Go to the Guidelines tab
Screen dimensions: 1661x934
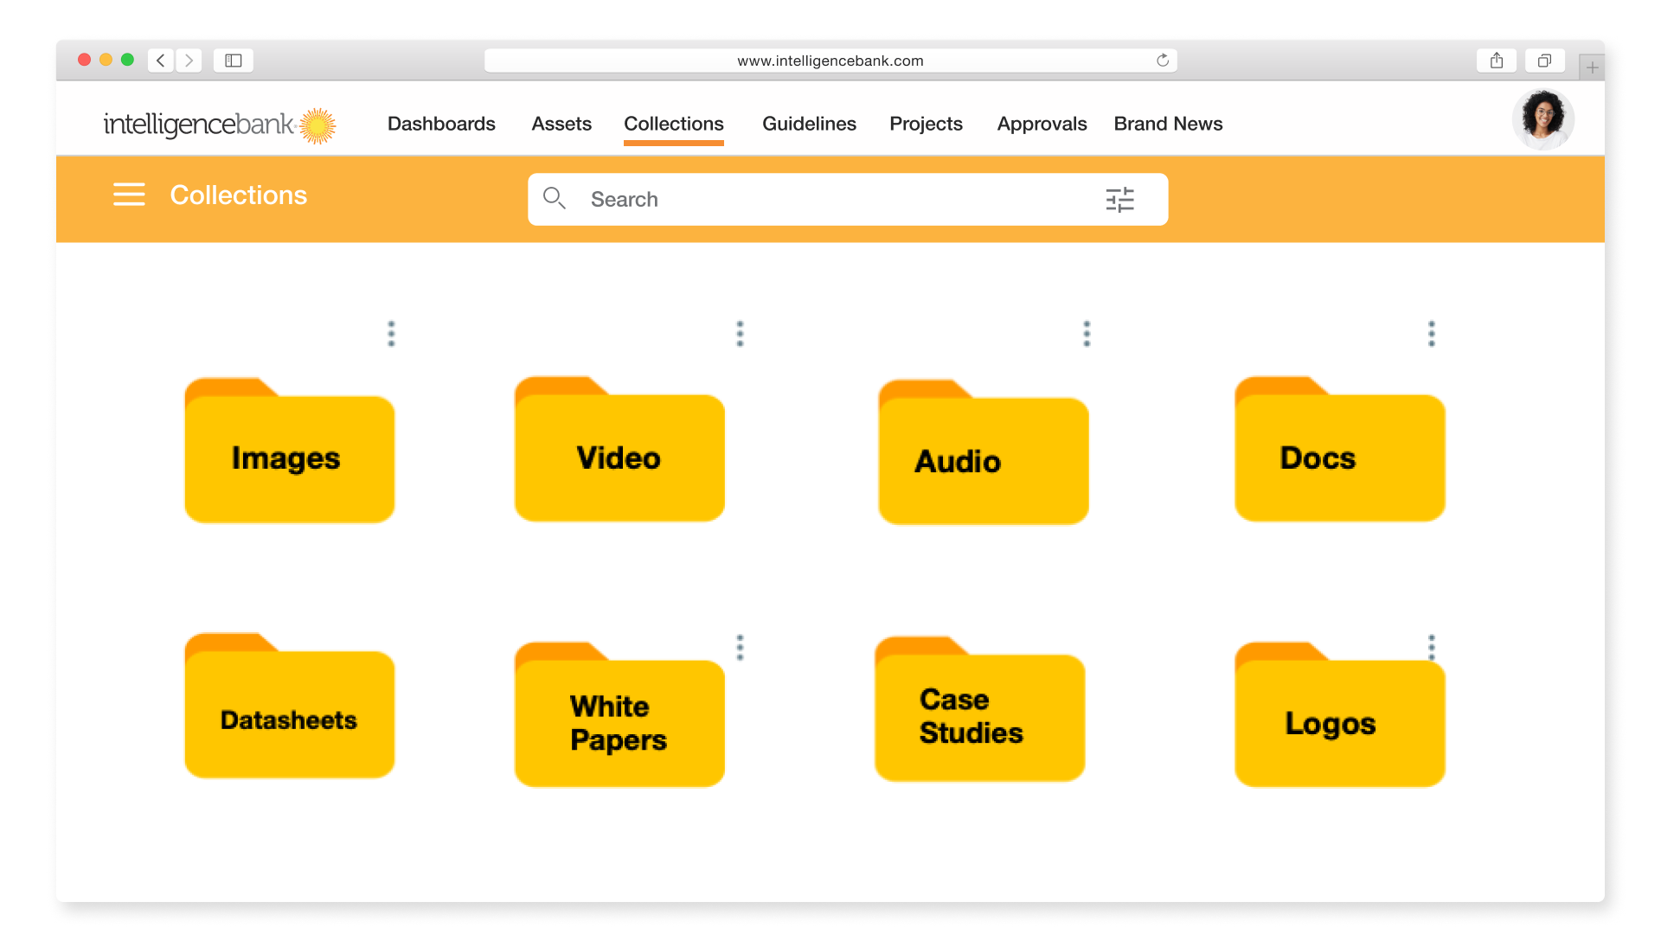(x=809, y=124)
